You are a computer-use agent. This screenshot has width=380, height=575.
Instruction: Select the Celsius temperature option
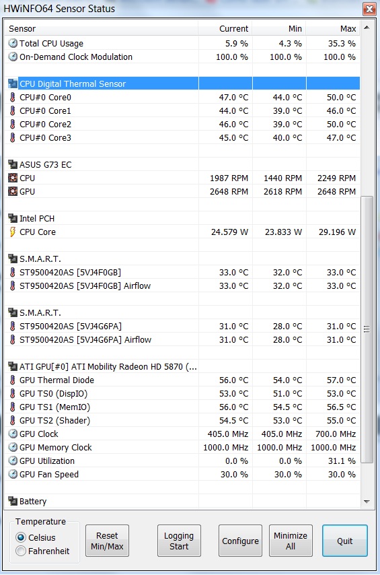click(21, 537)
